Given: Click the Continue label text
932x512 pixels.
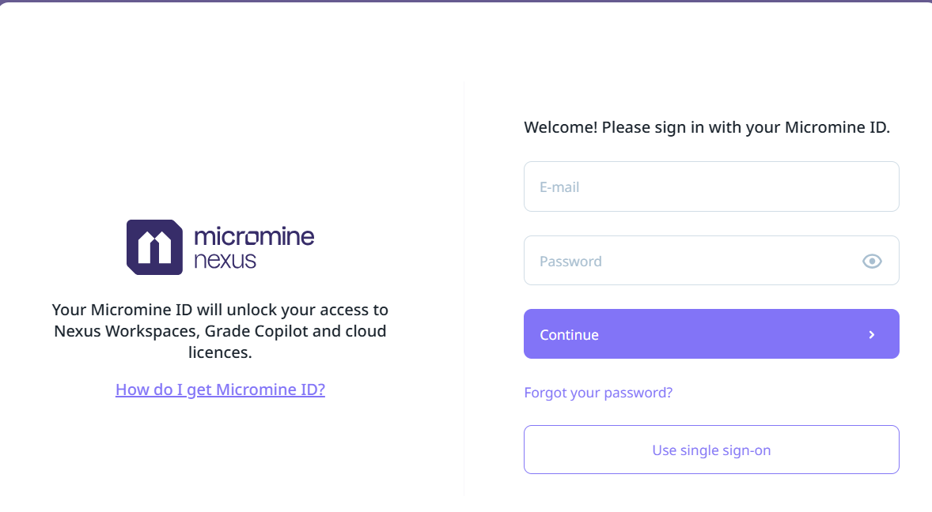Looking at the screenshot, I should tap(569, 335).
